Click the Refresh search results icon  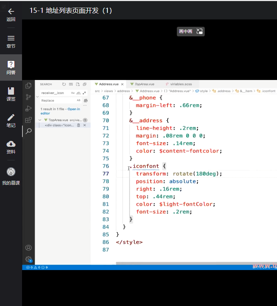point(64,84)
